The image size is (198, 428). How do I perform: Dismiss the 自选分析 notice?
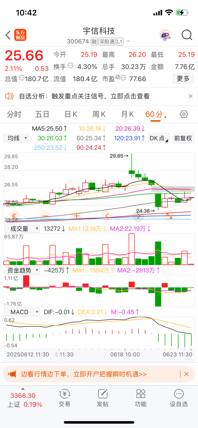pyautogui.click(x=191, y=96)
